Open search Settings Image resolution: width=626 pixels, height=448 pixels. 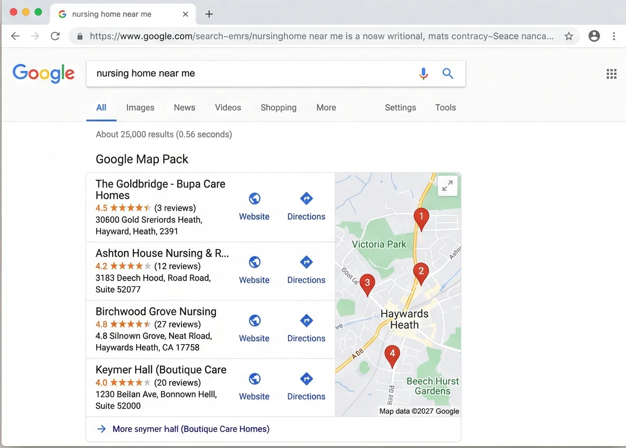click(x=401, y=108)
